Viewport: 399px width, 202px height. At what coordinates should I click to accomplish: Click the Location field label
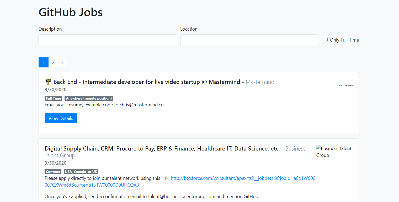[x=189, y=29]
